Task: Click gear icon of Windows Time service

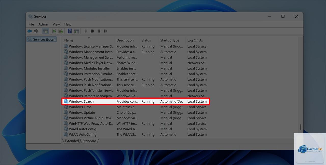Action: coord(66,107)
